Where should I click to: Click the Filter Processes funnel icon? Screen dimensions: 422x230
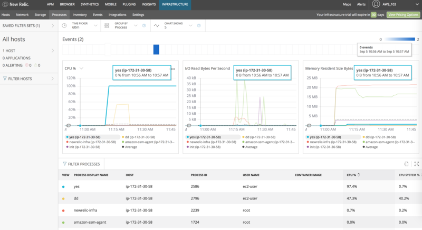pyautogui.click(x=64, y=164)
